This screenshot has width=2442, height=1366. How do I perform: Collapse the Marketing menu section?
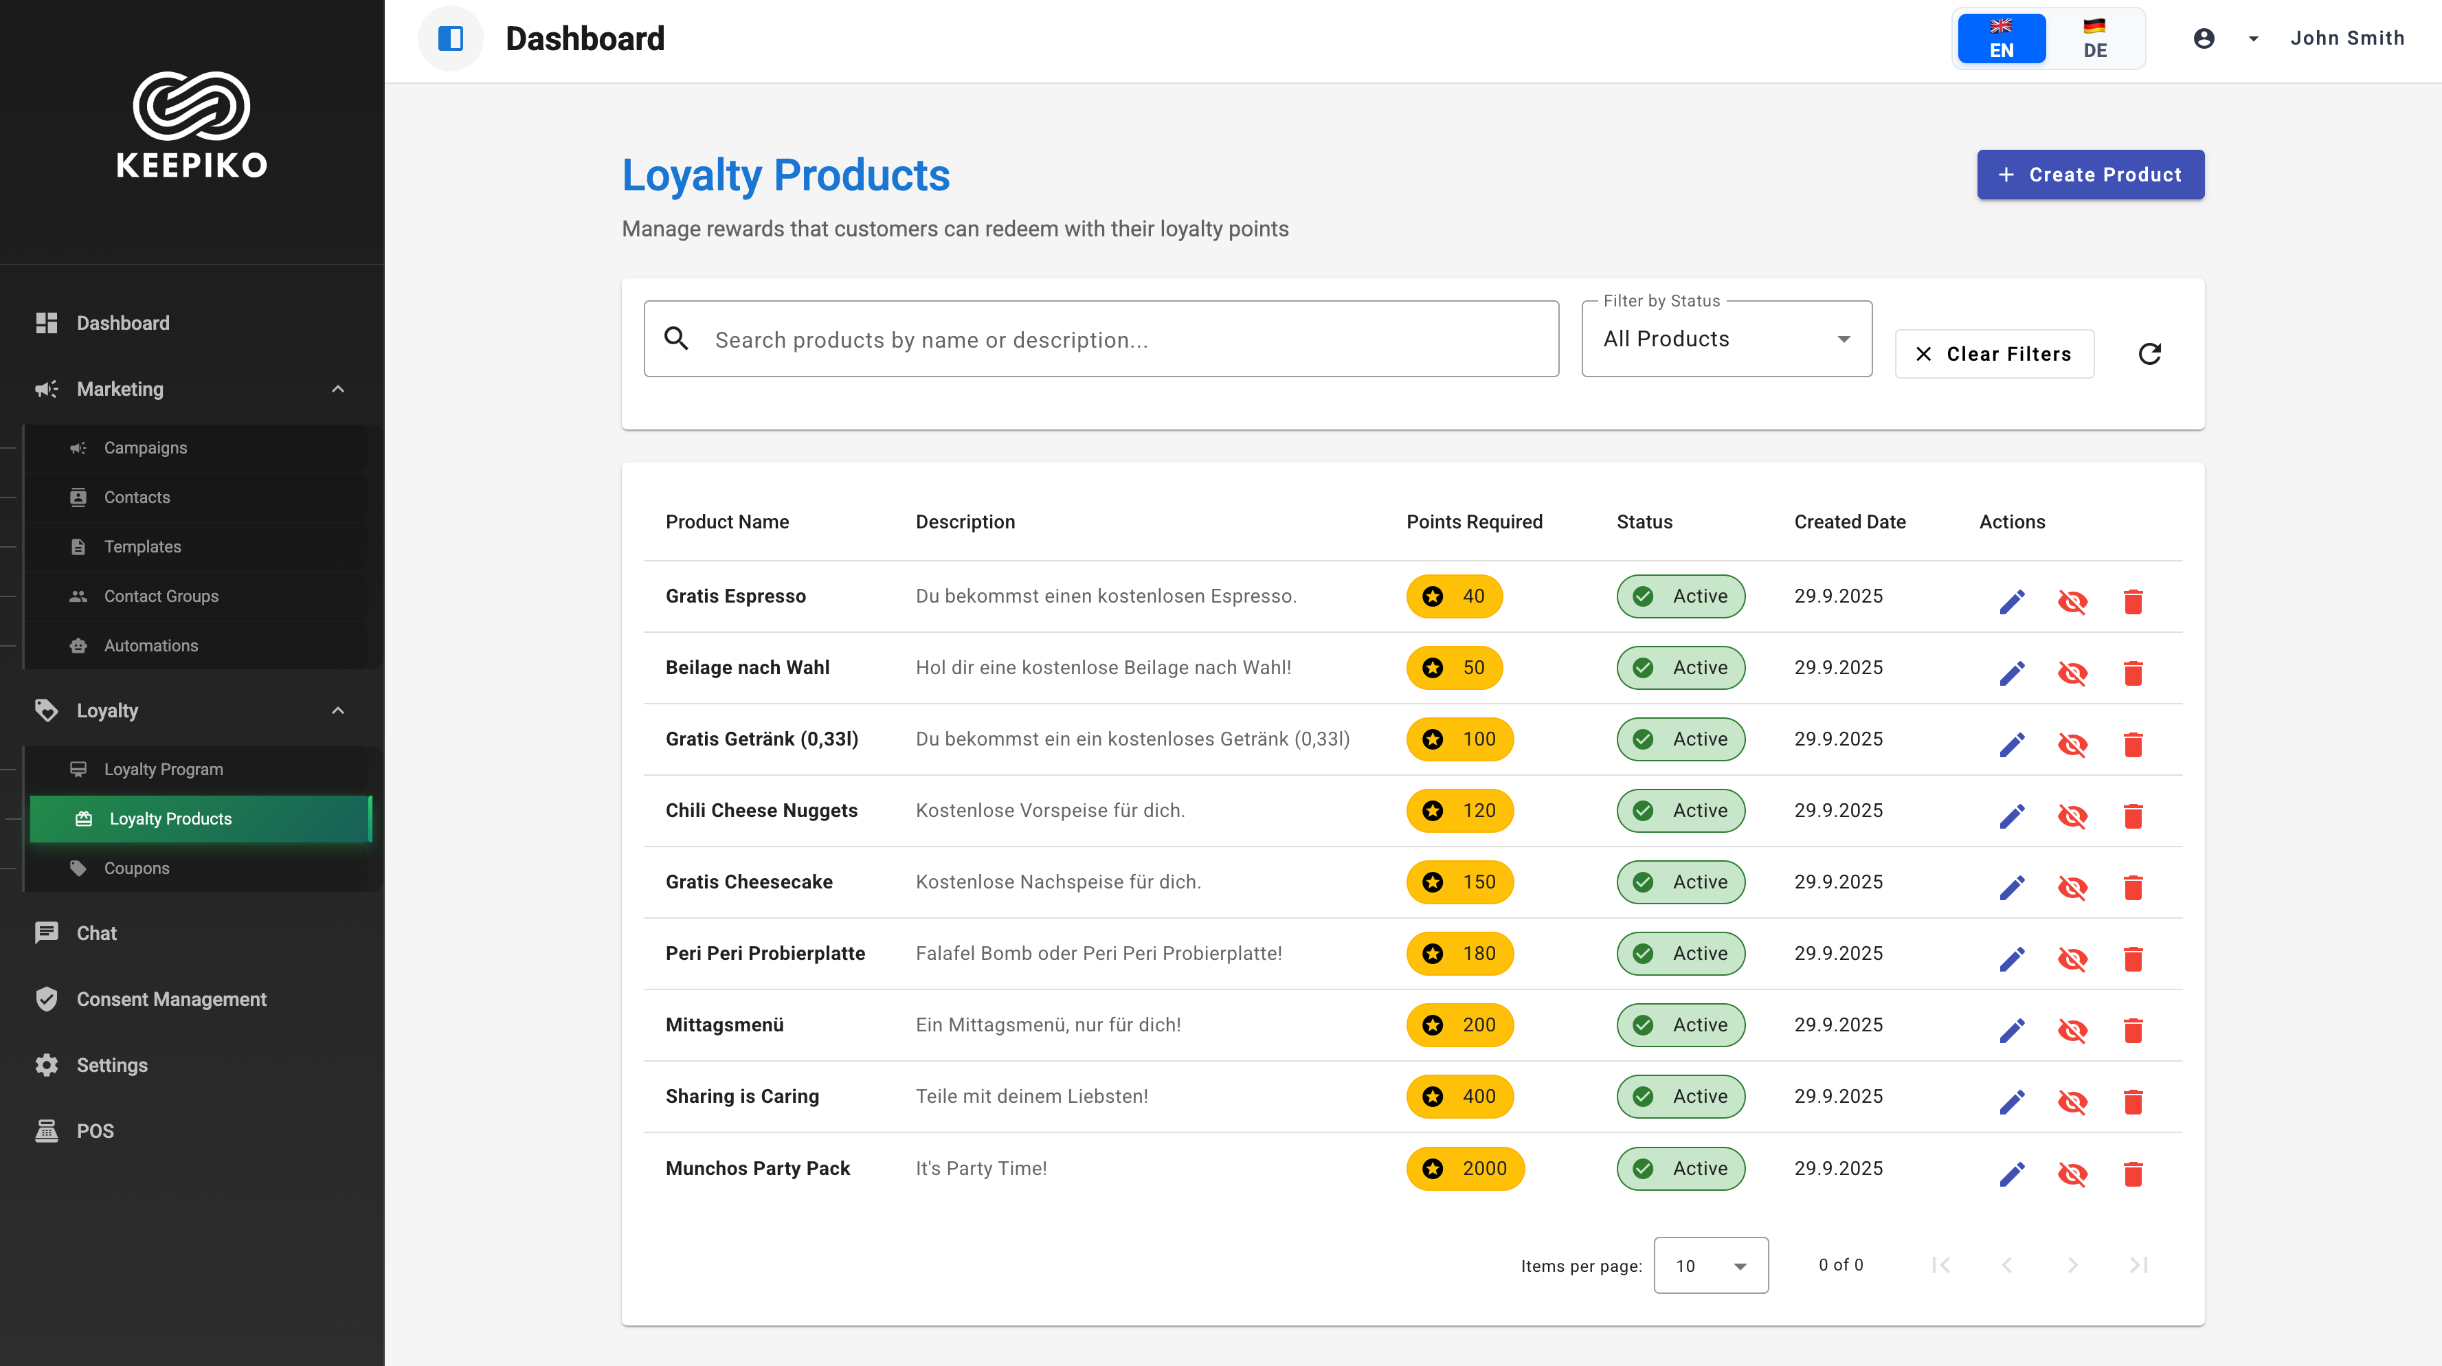[339, 390]
